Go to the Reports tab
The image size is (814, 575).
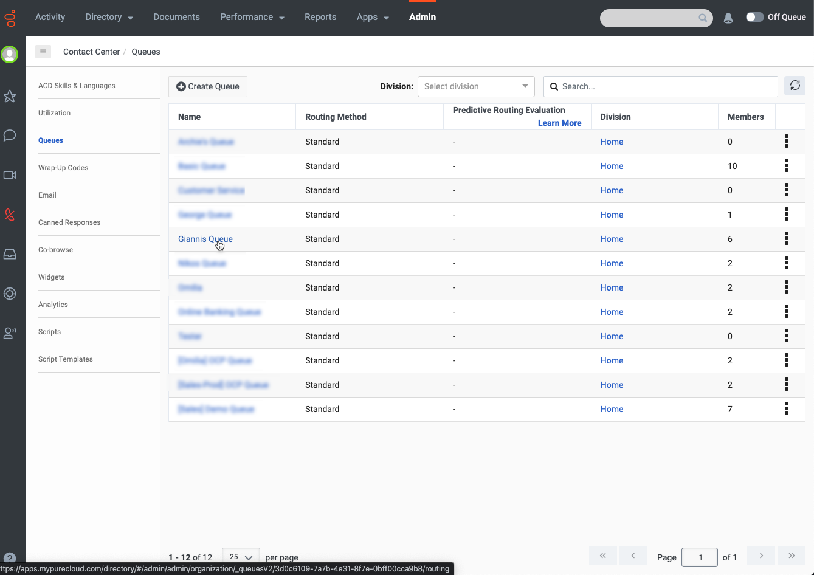[320, 17]
